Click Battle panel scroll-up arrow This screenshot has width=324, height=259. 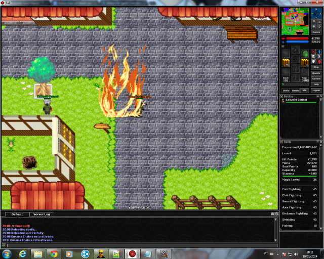[321, 100]
